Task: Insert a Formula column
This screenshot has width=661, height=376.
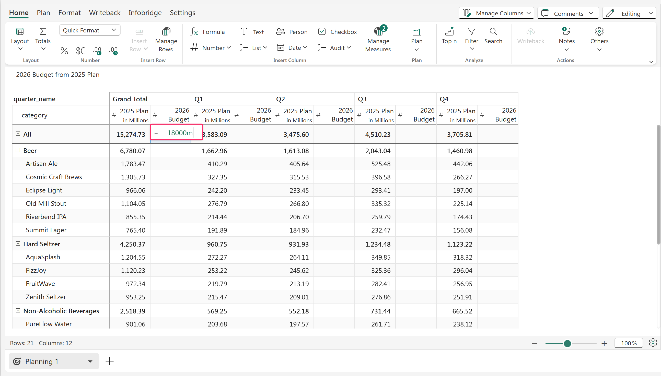Action: (x=207, y=32)
